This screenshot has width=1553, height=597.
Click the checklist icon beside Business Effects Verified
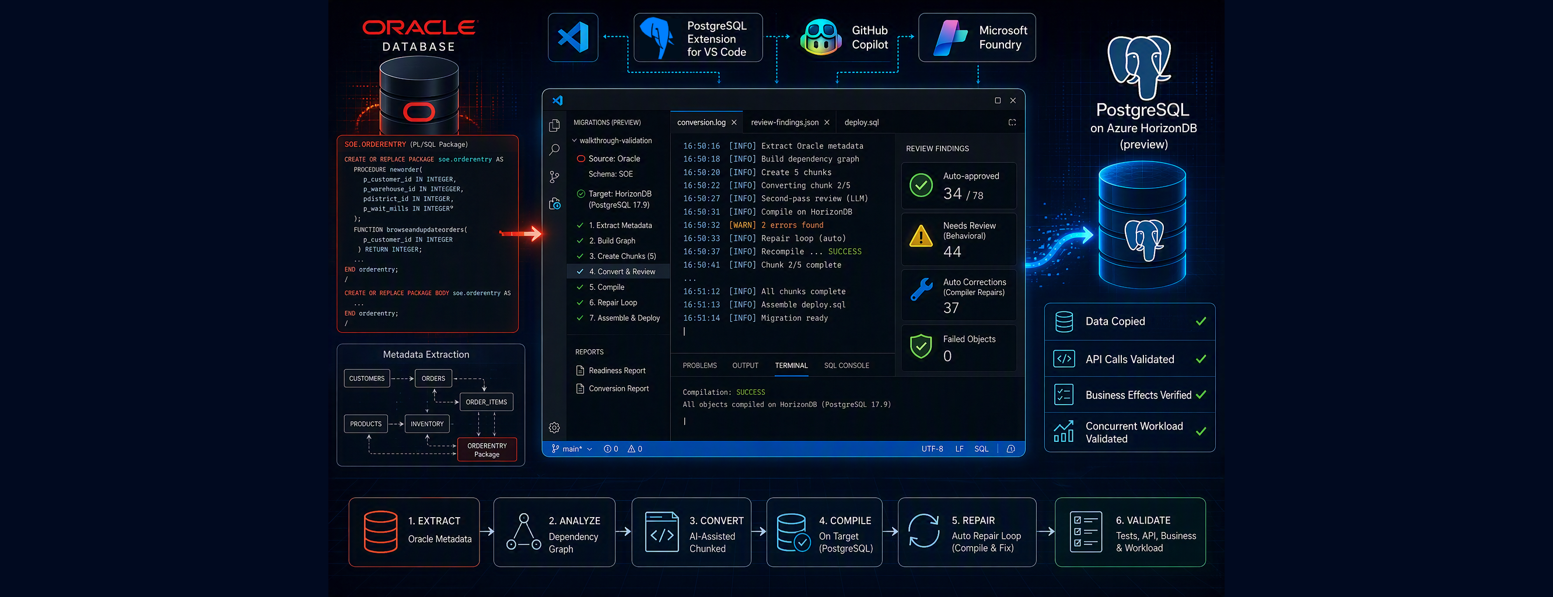pyautogui.click(x=1064, y=395)
